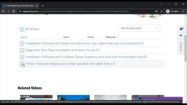The height and width of the screenshot is (105, 187).
Task: Open the third related video thumbnail
Action: pyautogui.click(x=111, y=97)
